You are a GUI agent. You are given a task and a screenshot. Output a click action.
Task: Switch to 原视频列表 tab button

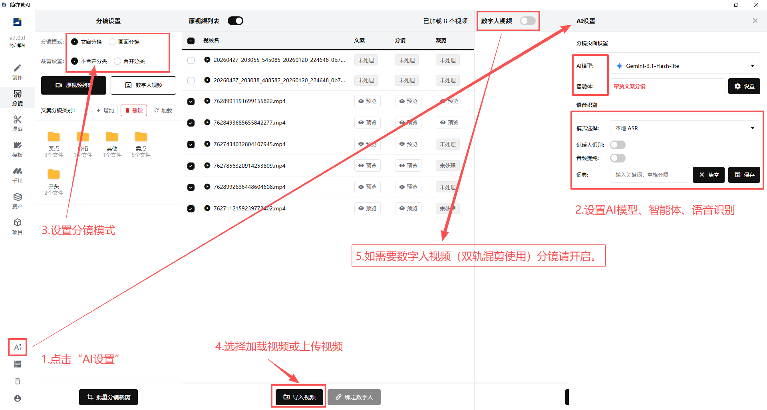[x=74, y=85]
